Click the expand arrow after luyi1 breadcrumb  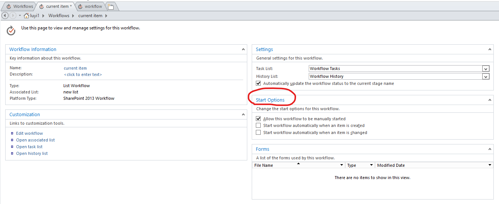[x=44, y=16]
